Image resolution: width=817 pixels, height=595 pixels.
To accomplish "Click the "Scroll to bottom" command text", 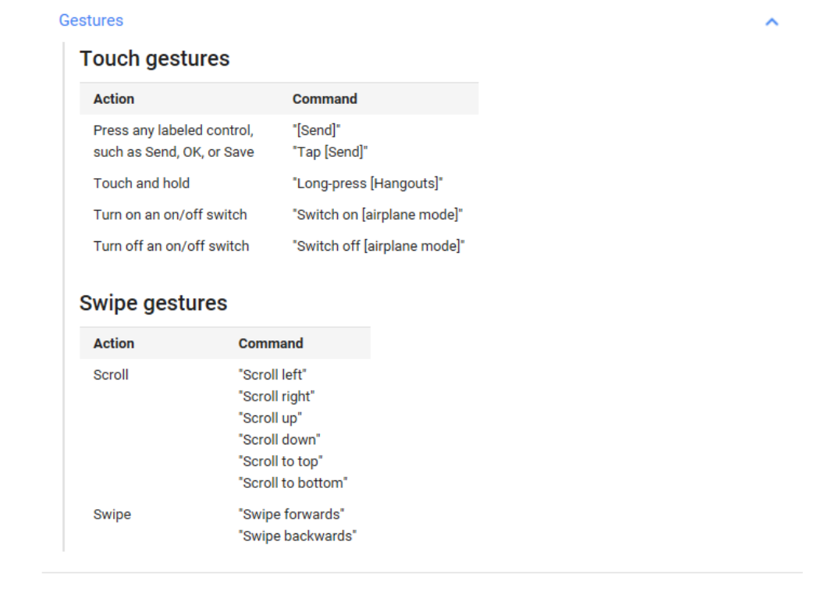I will point(293,483).
